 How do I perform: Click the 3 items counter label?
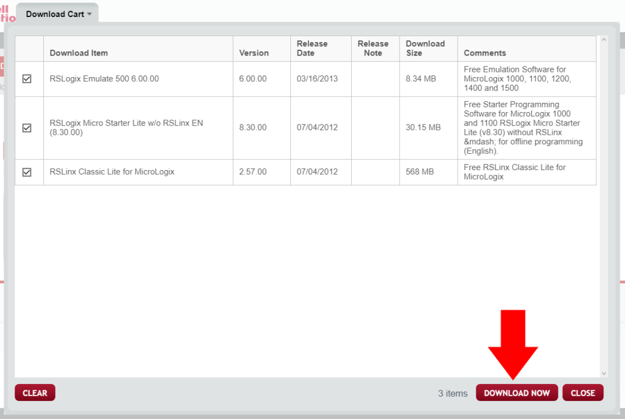pyautogui.click(x=452, y=393)
